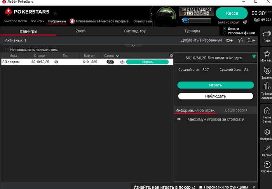The width and height of the screenshot is (272, 189).
Task: Click $0,10/$0,25 stakes cell
Action: (40, 62)
